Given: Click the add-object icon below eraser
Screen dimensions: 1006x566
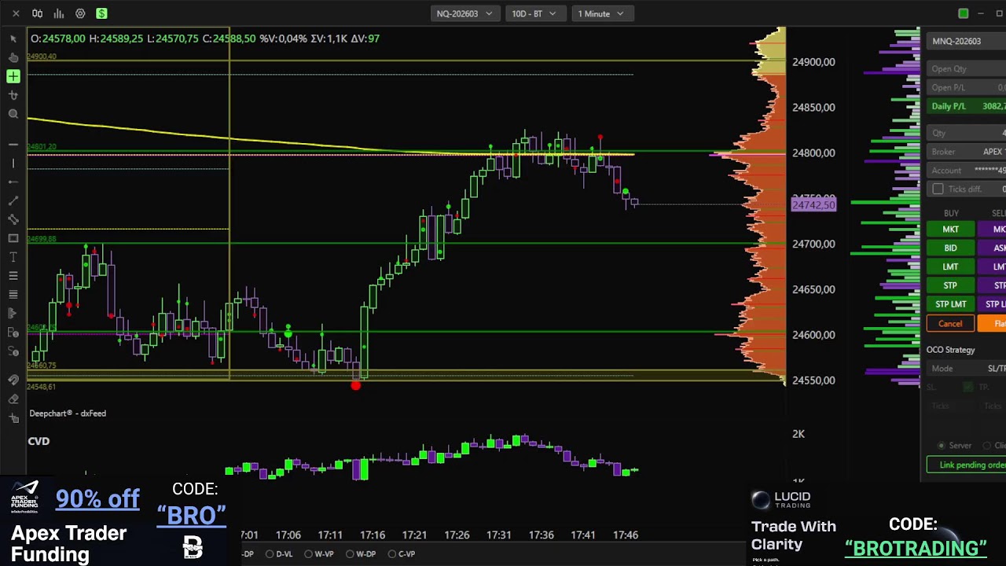Looking at the screenshot, I should coord(13,417).
